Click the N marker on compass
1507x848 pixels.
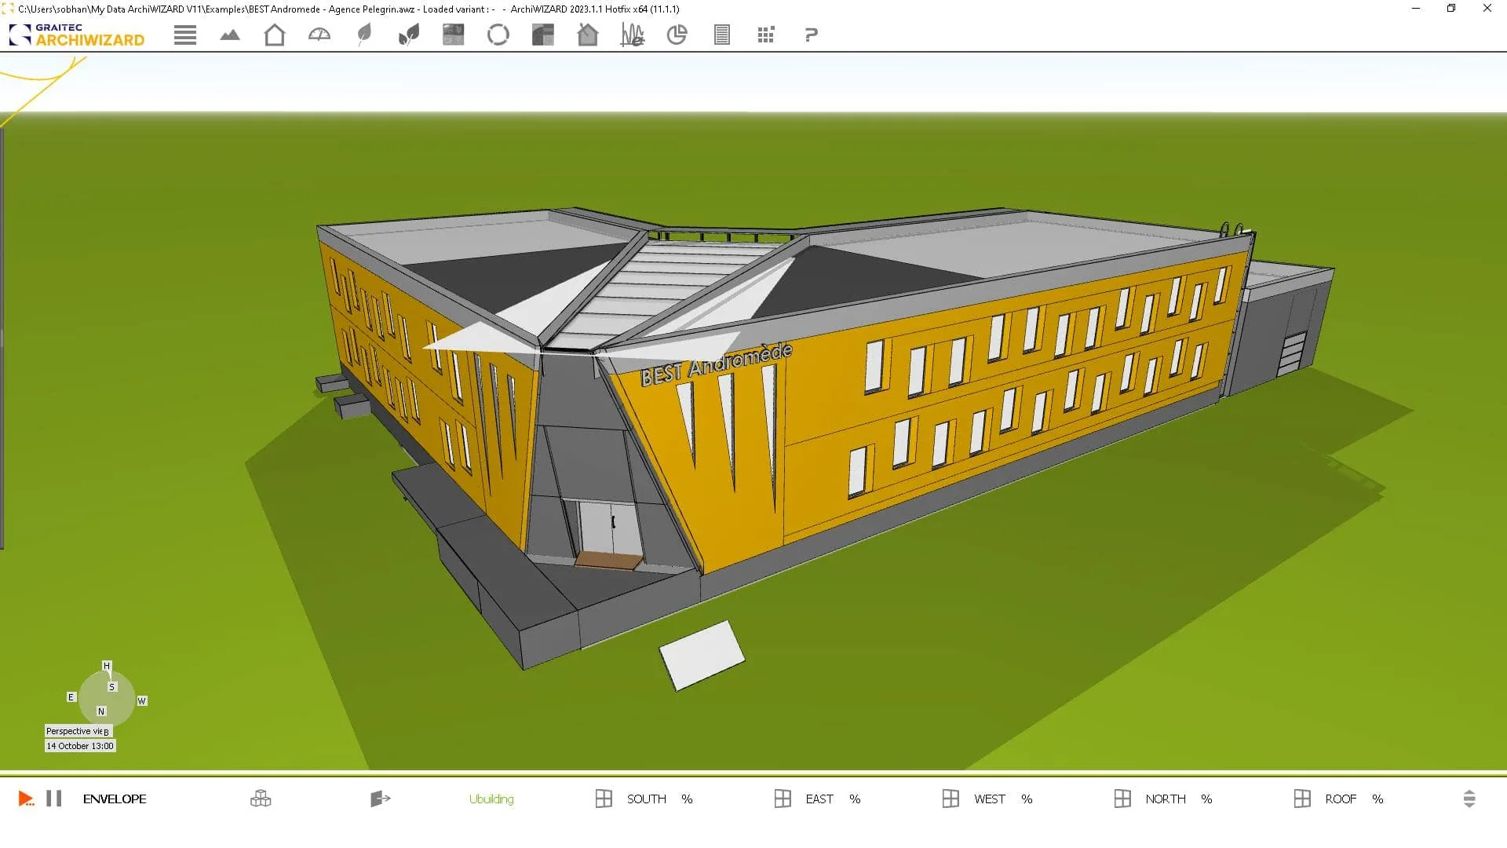[x=101, y=711]
